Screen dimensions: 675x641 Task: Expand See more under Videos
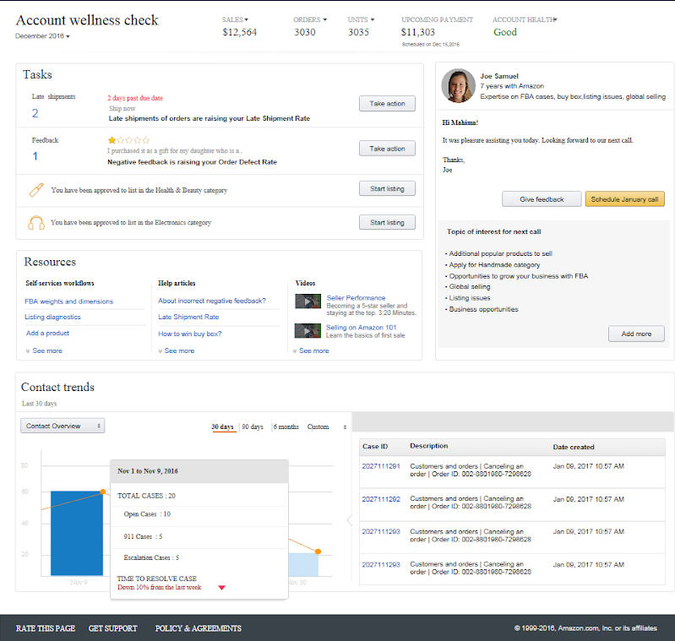pos(311,350)
